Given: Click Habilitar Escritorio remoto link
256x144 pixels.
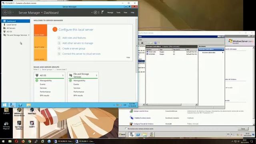Looking at the screenshot, I should [x=142, y=118].
